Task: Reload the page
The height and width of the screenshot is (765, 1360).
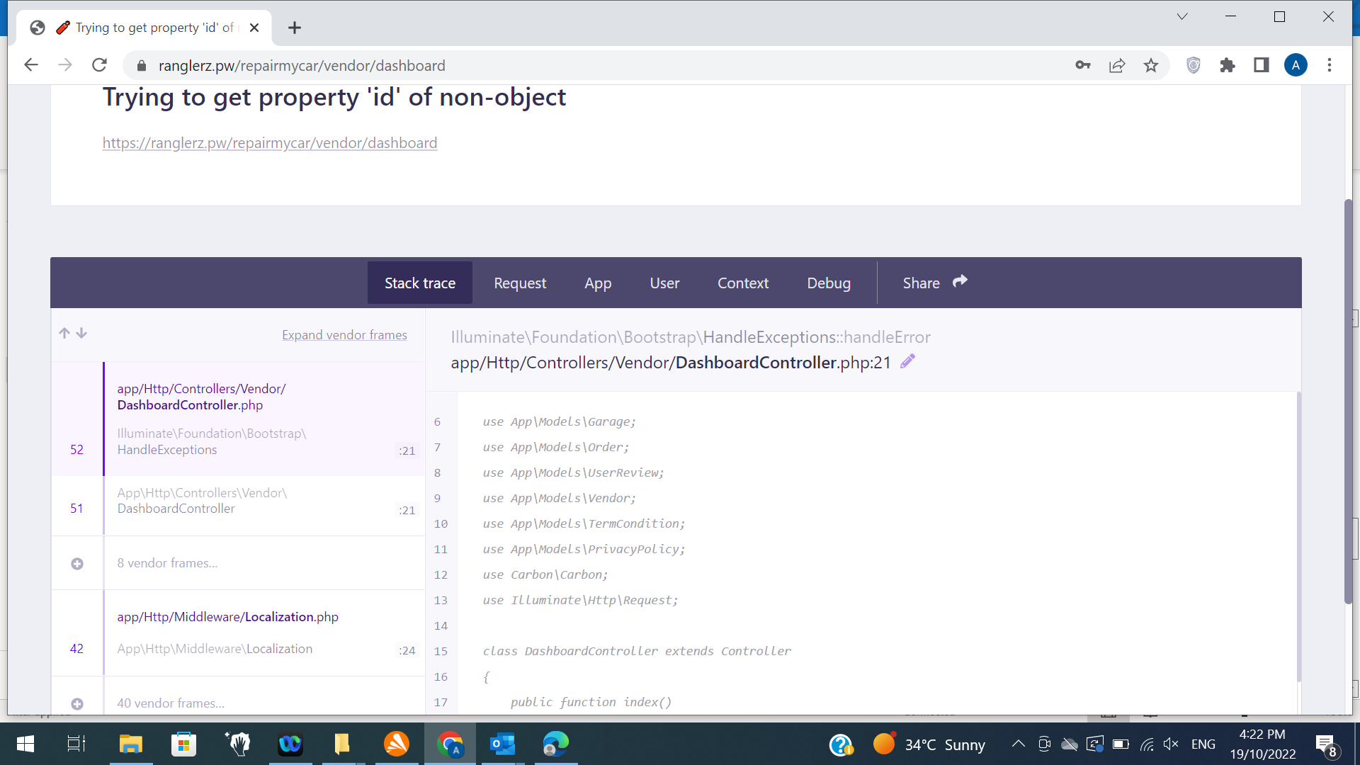Action: (x=99, y=66)
